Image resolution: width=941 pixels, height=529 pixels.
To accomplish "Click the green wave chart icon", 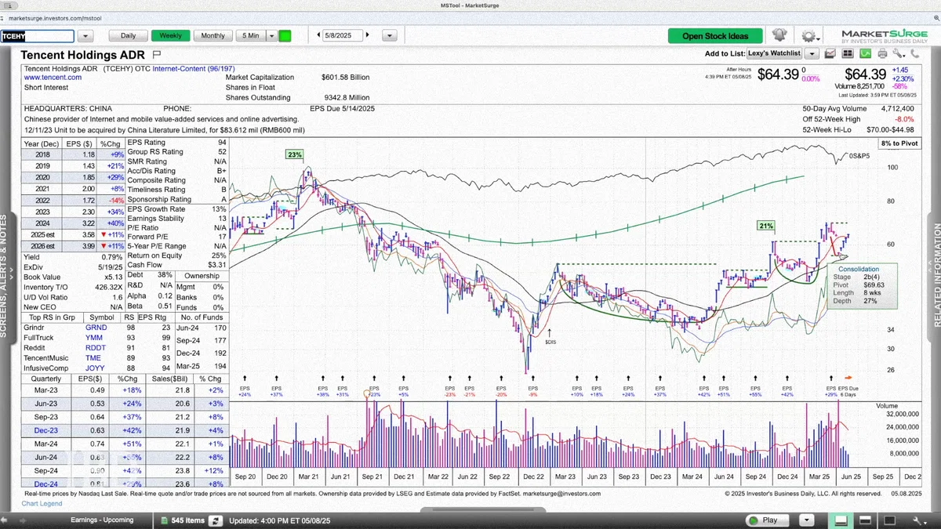I will pyautogui.click(x=865, y=53).
